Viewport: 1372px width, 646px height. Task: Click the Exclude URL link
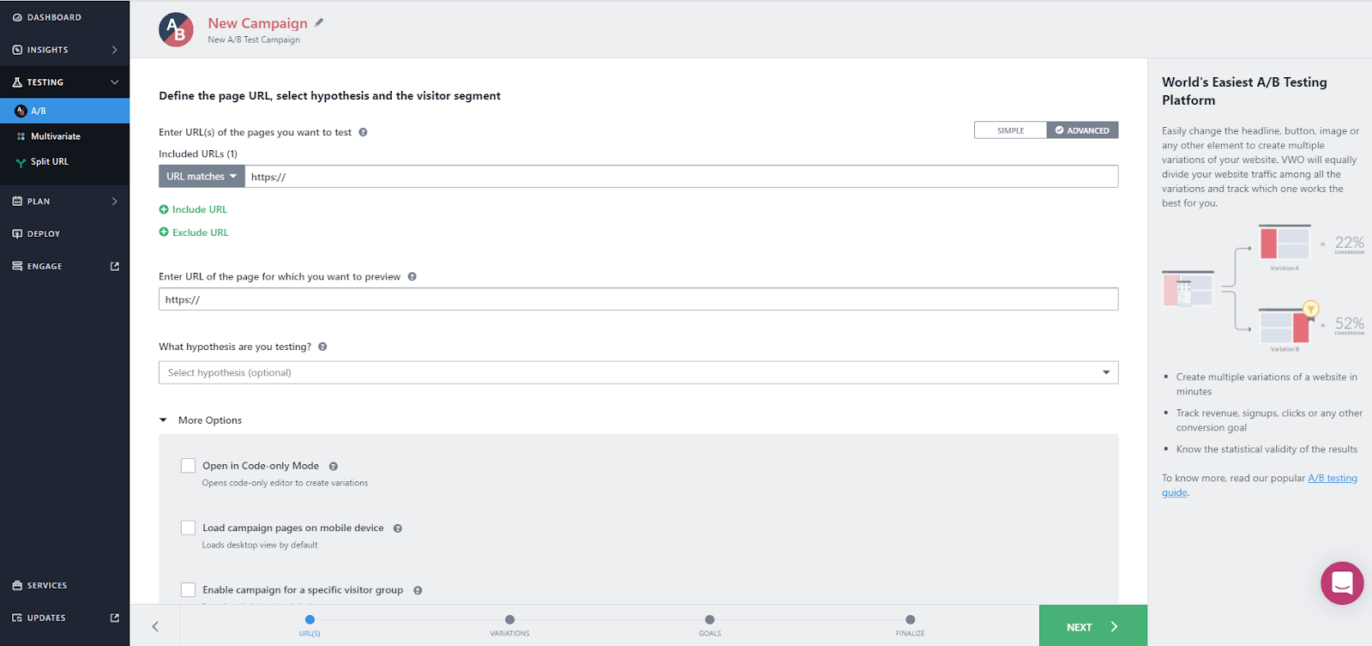click(x=201, y=232)
